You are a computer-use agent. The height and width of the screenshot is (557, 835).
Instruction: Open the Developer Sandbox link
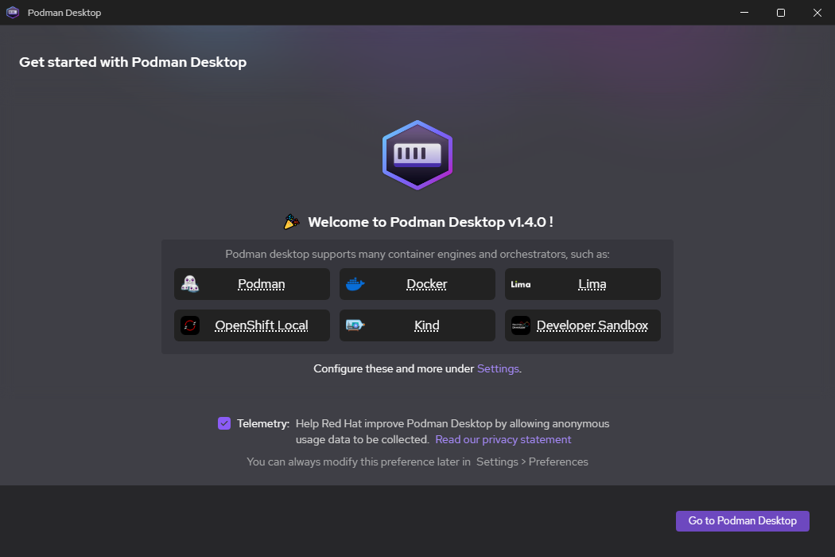592,325
